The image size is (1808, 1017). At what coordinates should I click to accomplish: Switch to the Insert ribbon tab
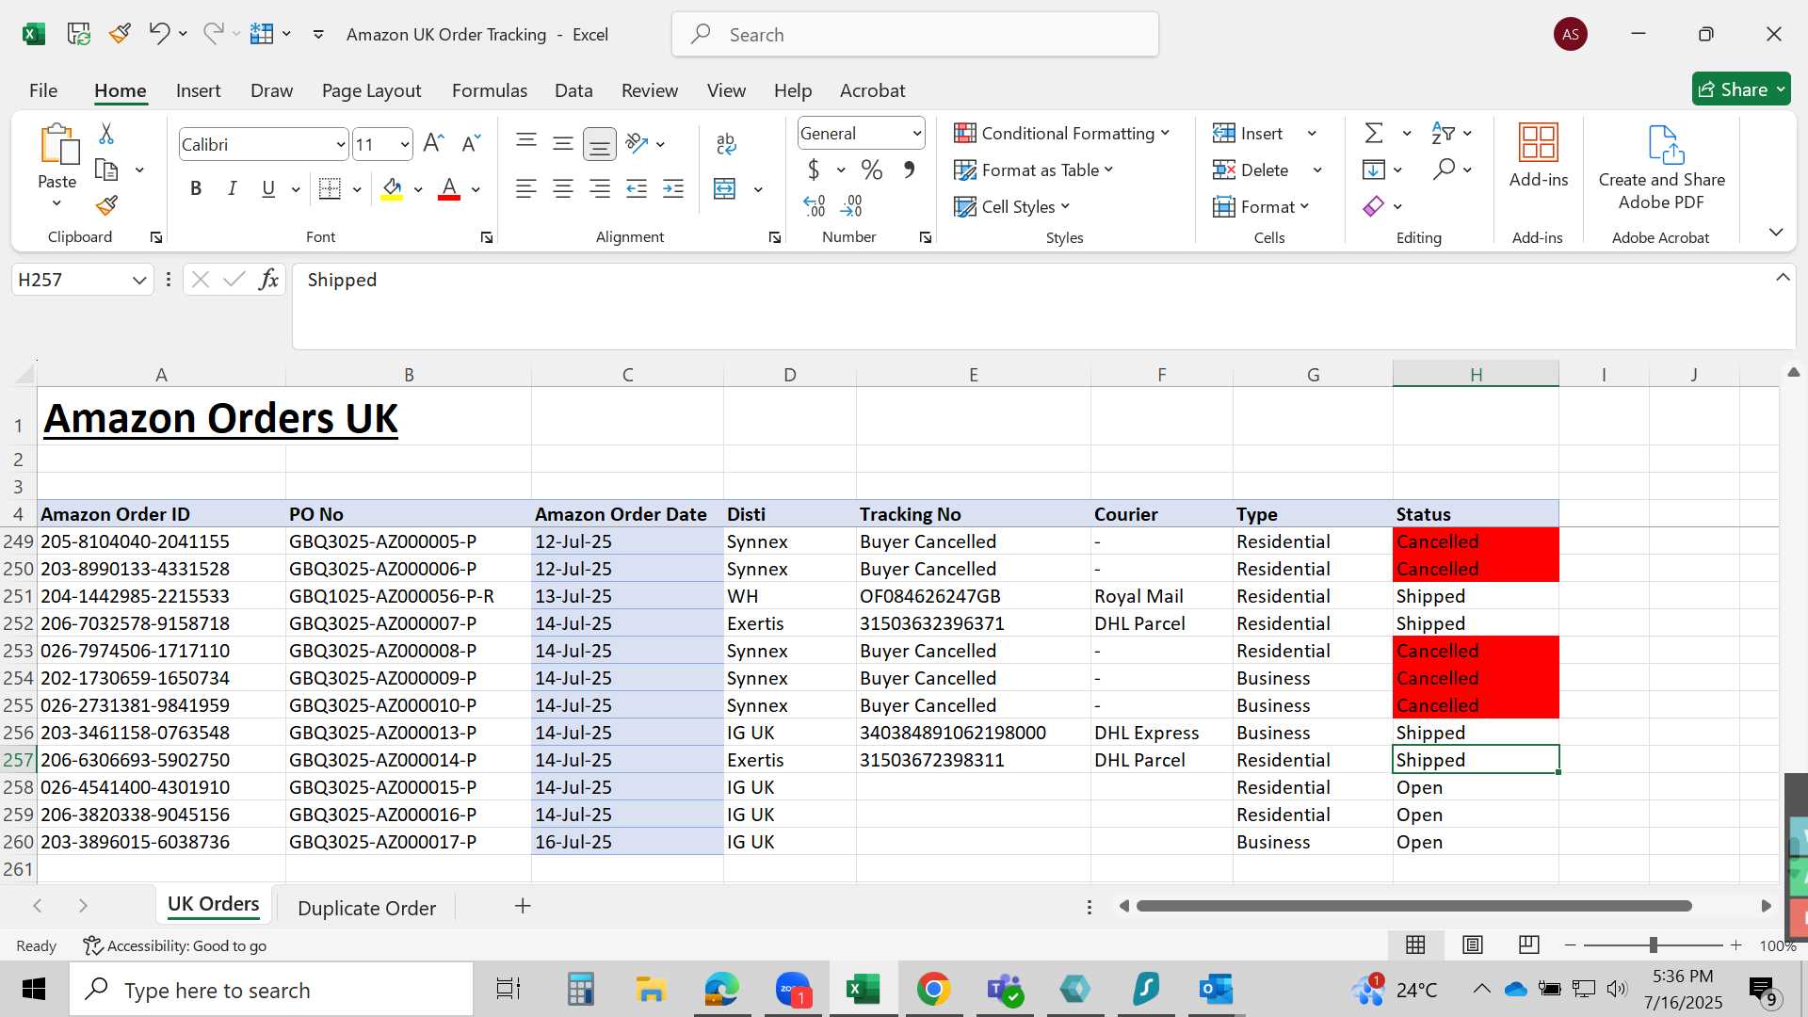[x=198, y=90]
